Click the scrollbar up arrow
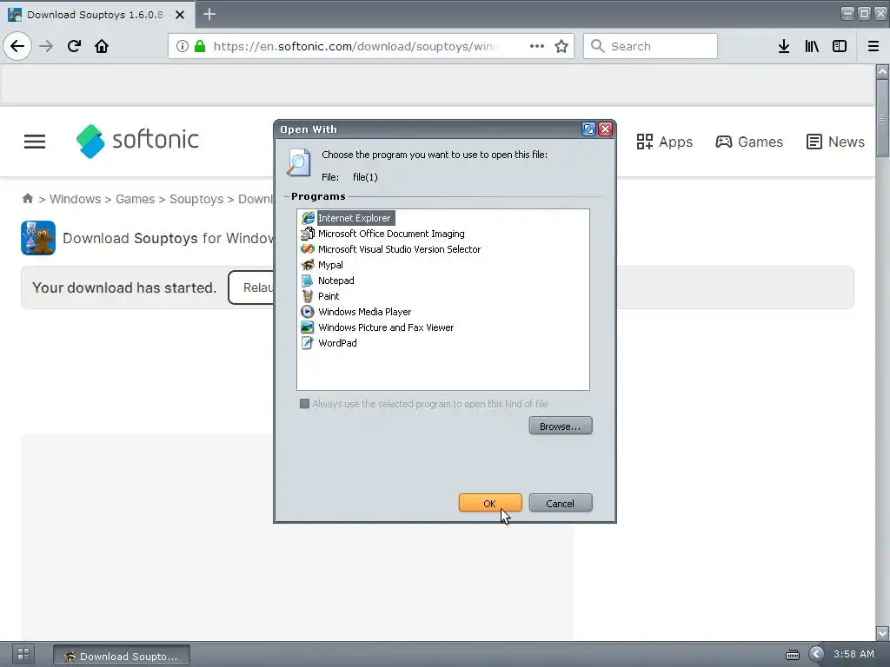This screenshot has height=667, width=890. [x=882, y=72]
